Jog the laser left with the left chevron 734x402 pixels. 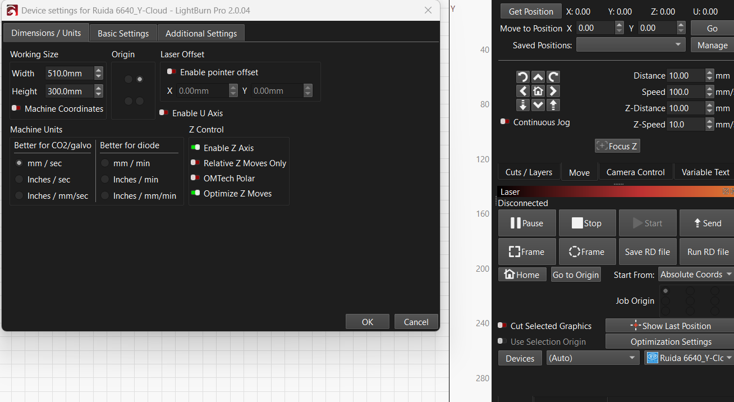coord(523,91)
